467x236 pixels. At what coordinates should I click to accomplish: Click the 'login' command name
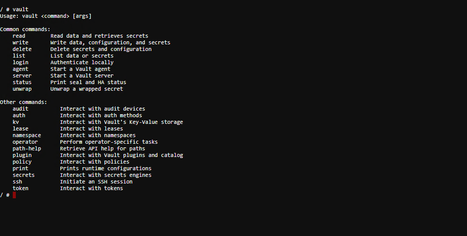pos(20,63)
